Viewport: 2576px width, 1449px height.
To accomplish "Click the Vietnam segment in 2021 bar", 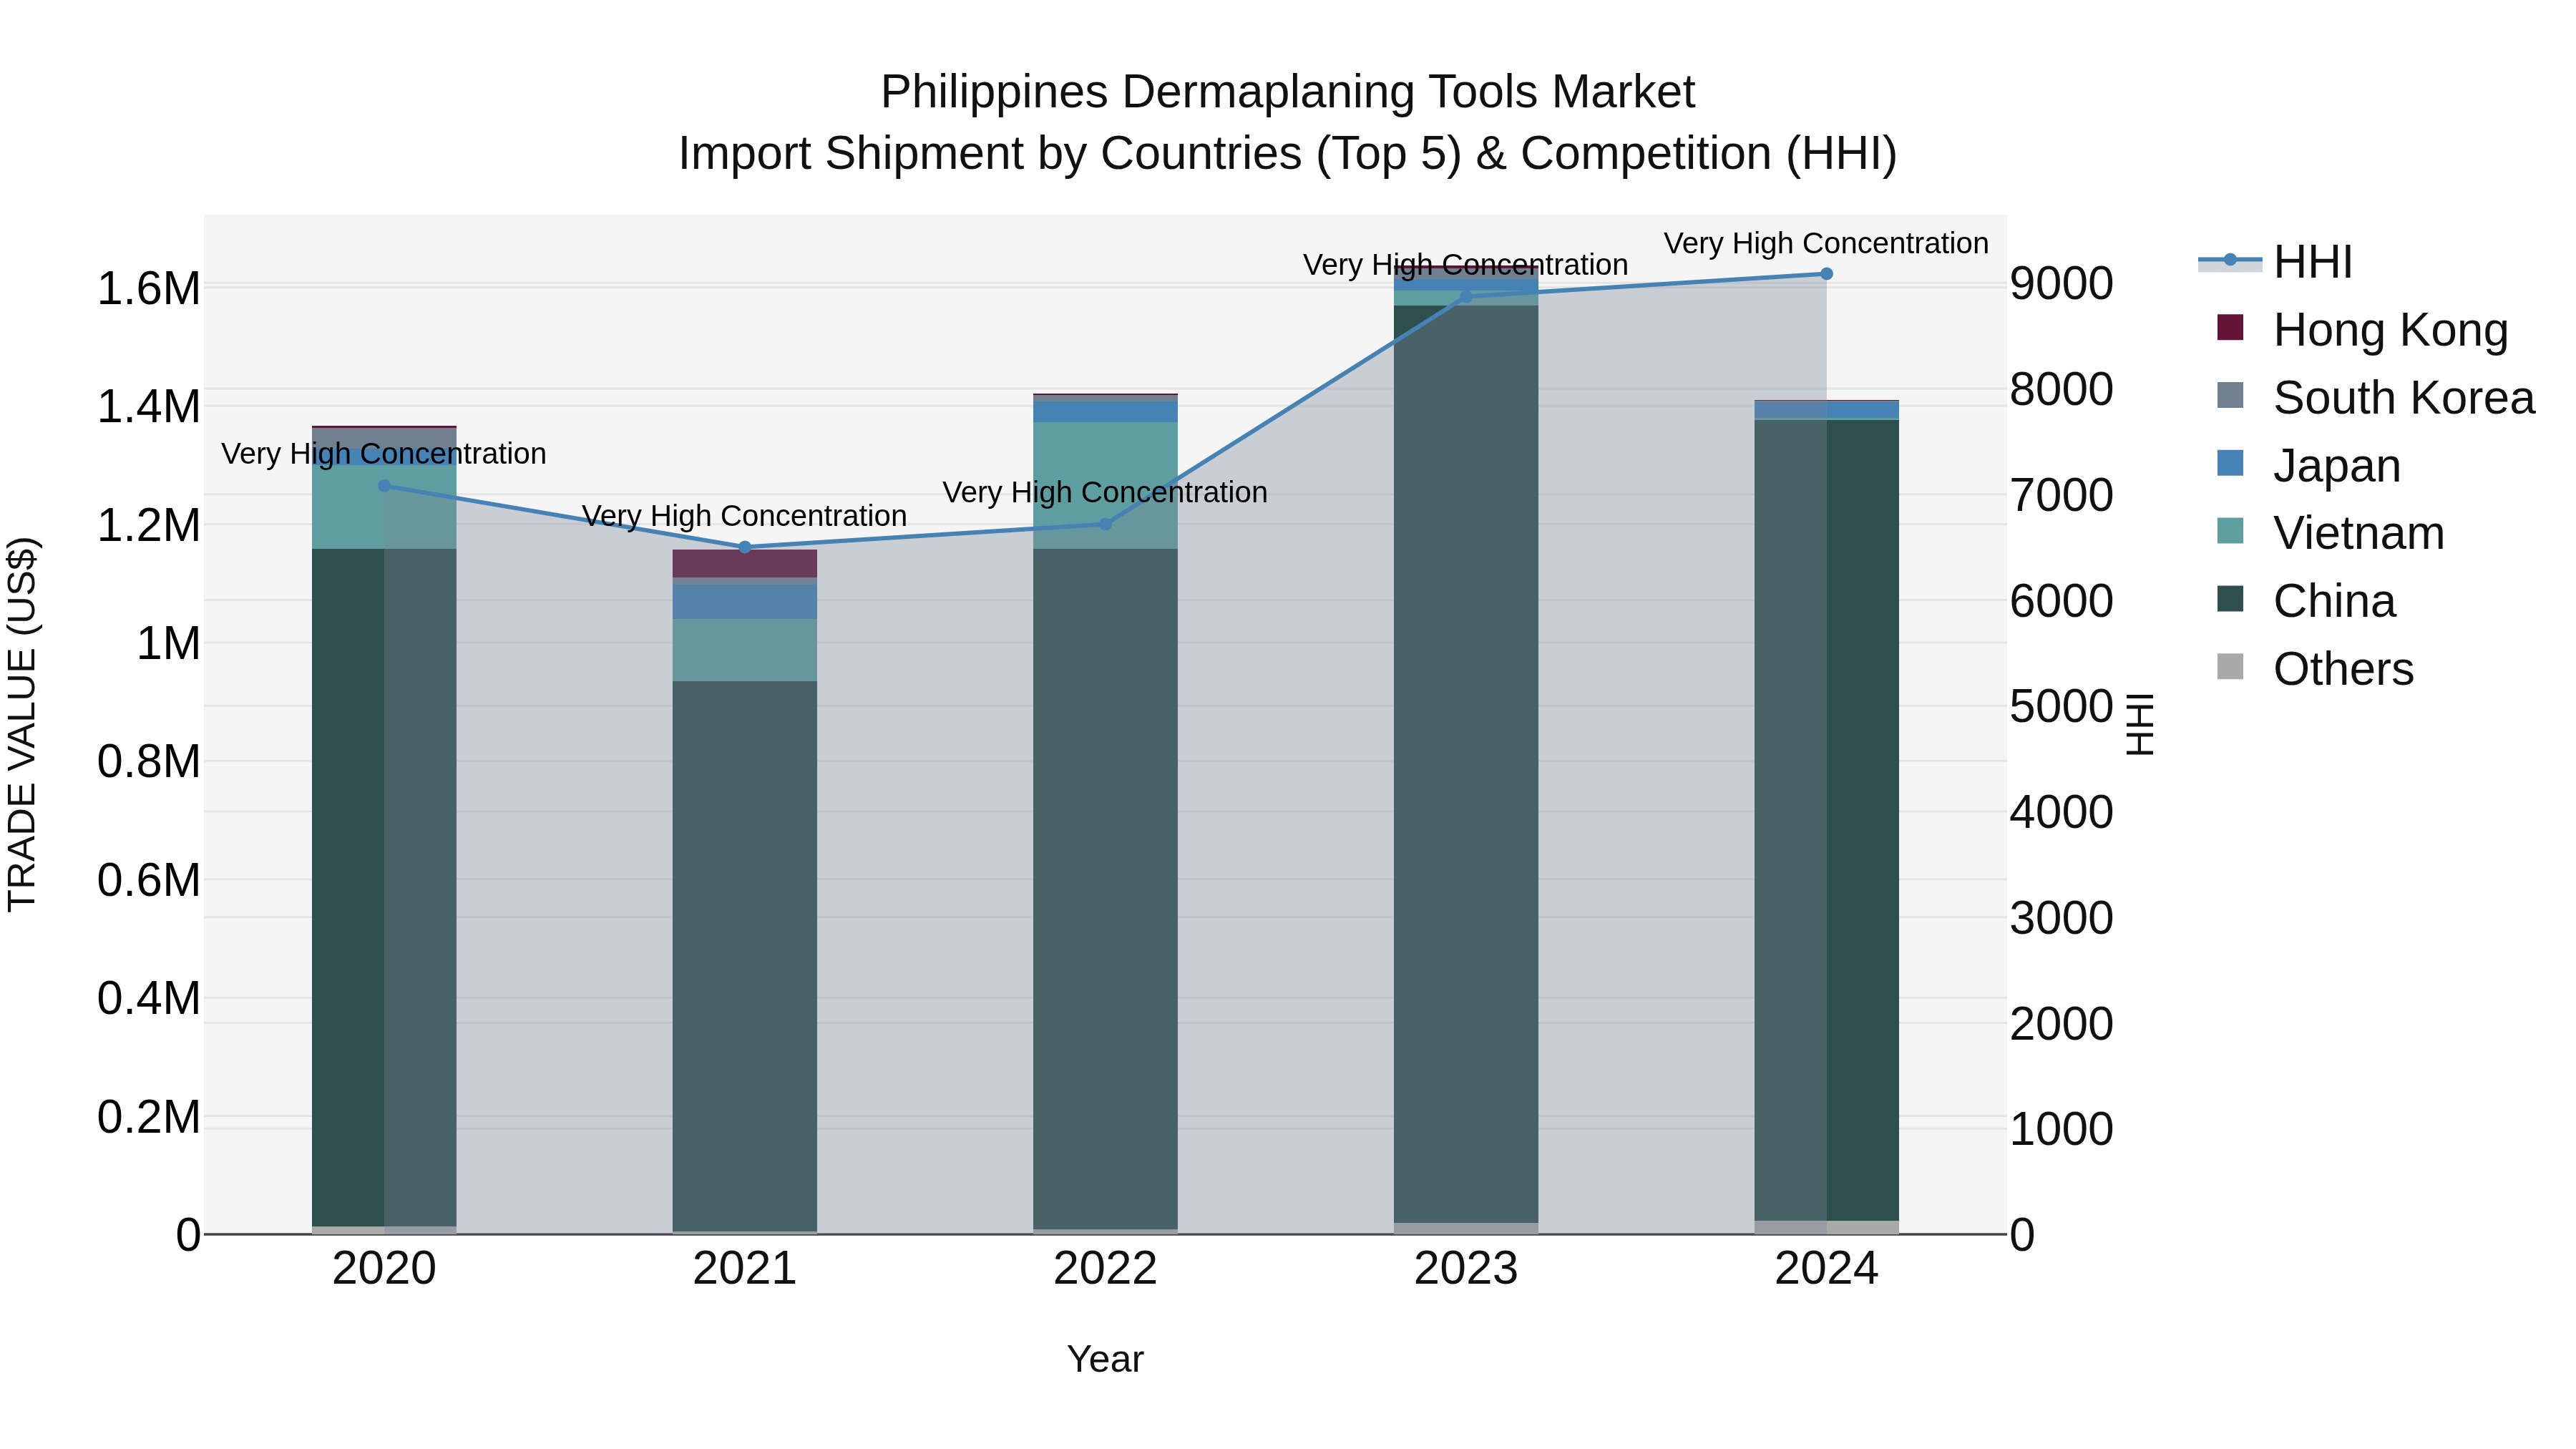I will (x=745, y=650).
